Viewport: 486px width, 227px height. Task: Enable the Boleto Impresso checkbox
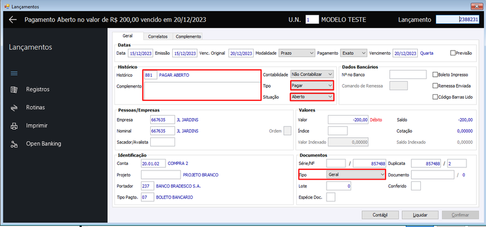tap(435, 74)
